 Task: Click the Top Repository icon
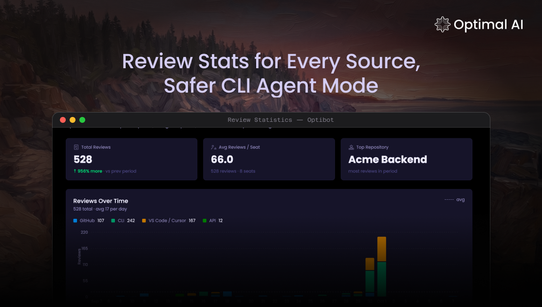351,147
